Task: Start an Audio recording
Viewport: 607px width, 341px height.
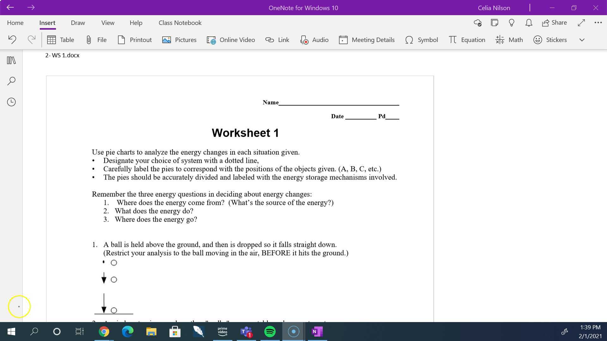Action: click(x=314, y=40)
